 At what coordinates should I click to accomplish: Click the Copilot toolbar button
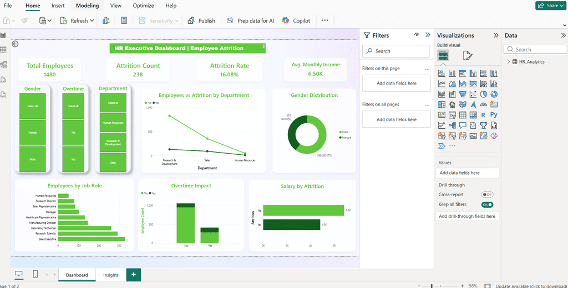[296, 20]
